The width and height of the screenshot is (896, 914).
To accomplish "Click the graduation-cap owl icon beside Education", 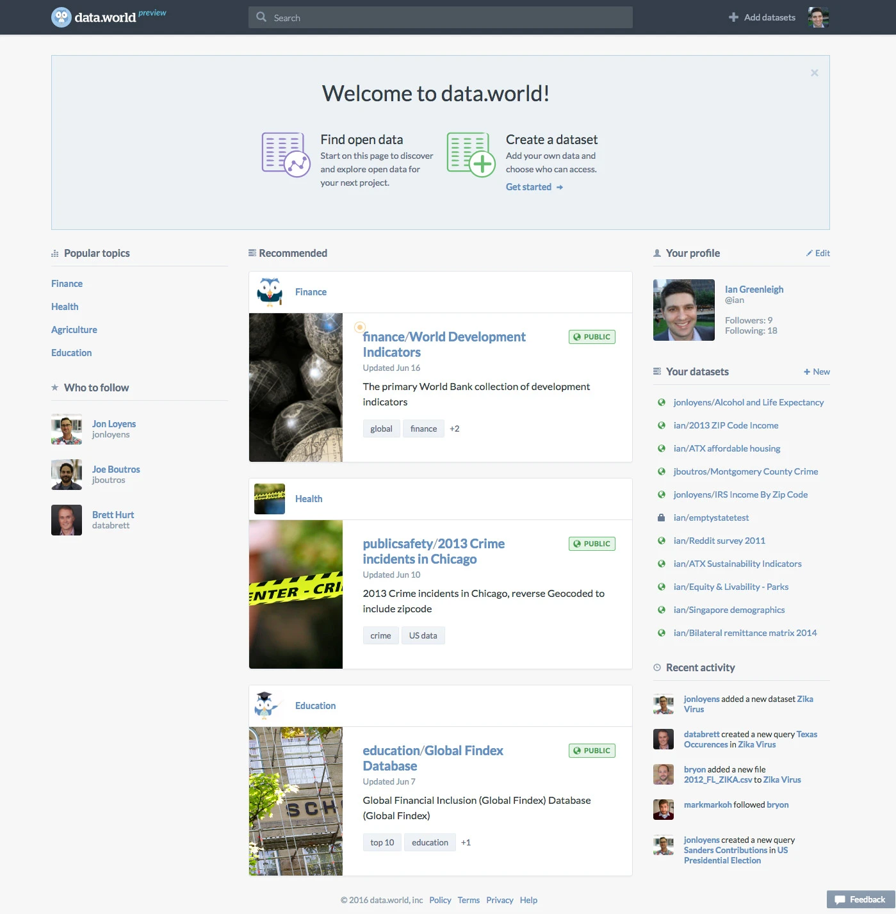I will point(270,705).
